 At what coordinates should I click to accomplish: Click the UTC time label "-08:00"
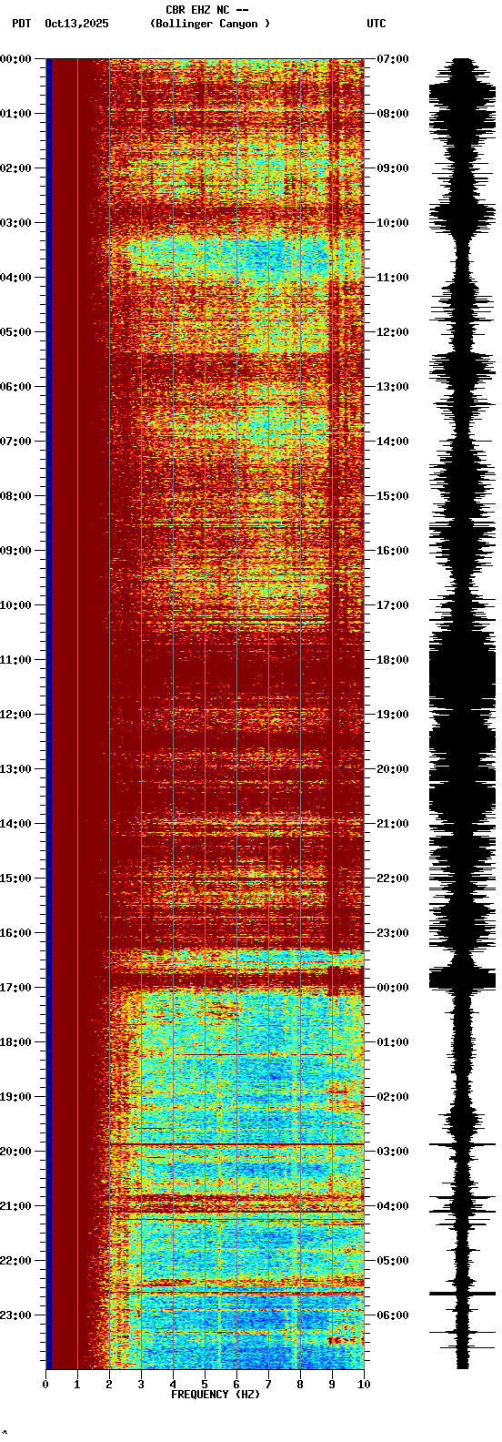pos(392,114)
